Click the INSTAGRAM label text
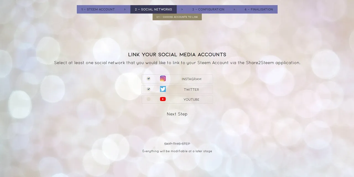Image resolution: width=354 pixels, height=177 pixels. pos(191,79)
